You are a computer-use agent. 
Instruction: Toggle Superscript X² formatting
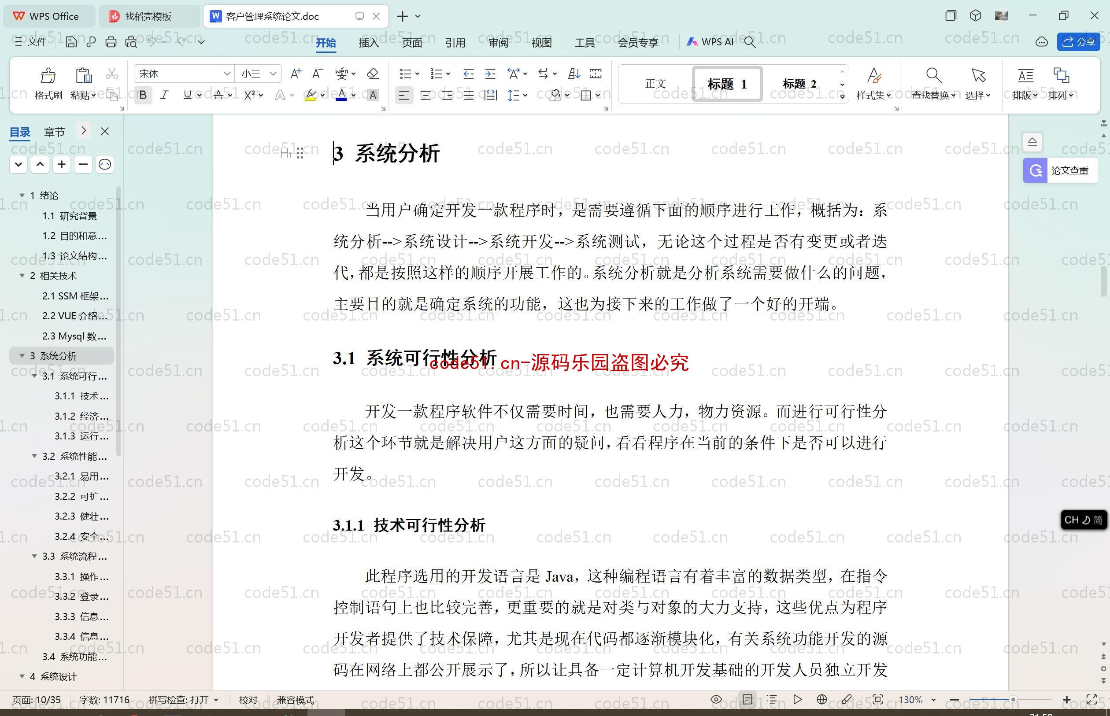coord(249,95)
